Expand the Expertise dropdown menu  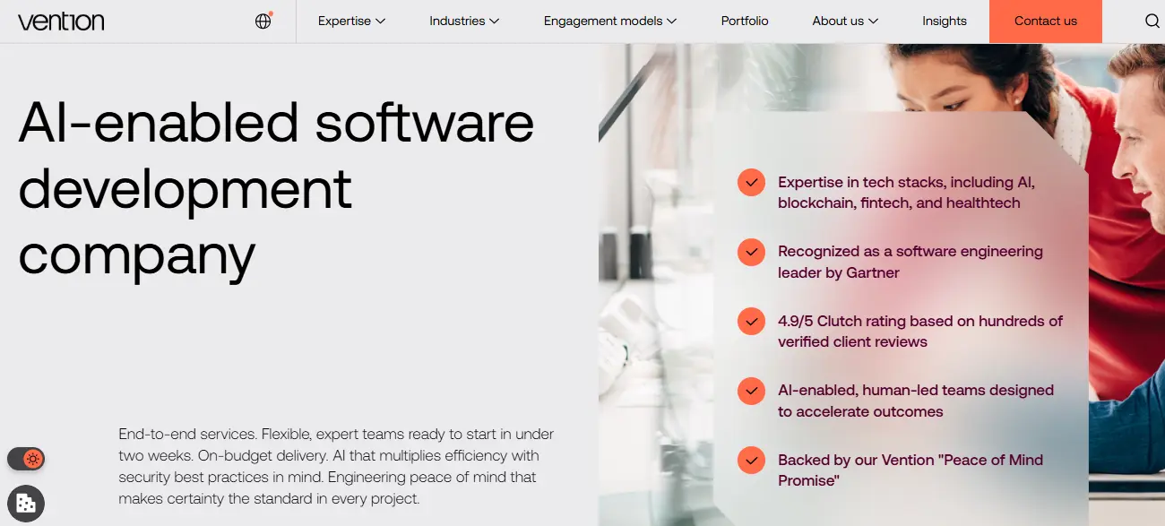tap(351, 22)
